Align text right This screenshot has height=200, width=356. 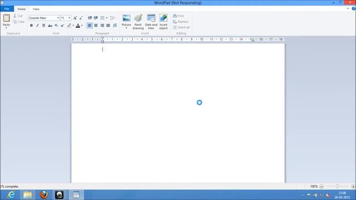pyautogui.click(x=102, y=26)
